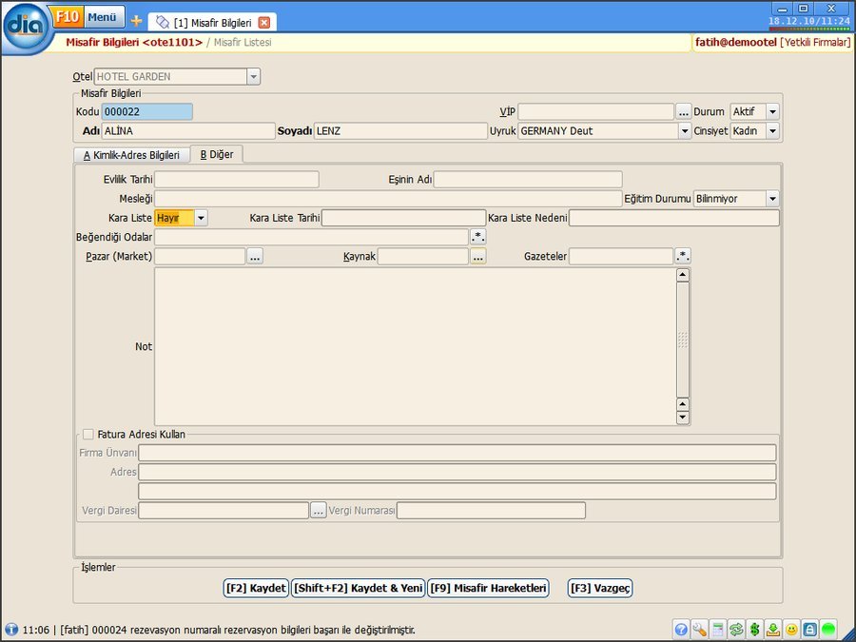This screenshot has height=642, width=856.
Task: Open the Uyruk GERMANY Deut dropdown
Action: click(685, 131)
